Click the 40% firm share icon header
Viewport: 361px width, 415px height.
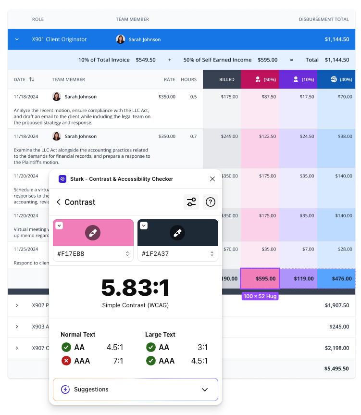coord(336,79)
